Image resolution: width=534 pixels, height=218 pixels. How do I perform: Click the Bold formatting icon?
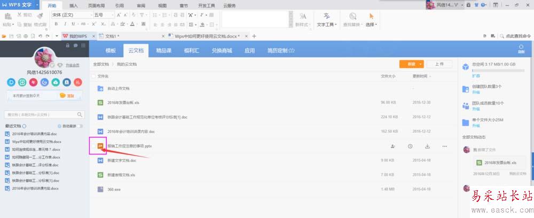[x=56, y=24]
